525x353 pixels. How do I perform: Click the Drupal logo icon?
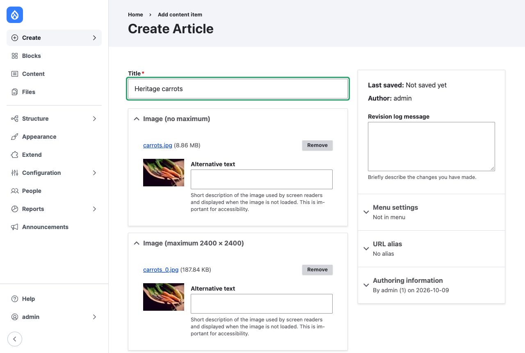click(15, 15)
